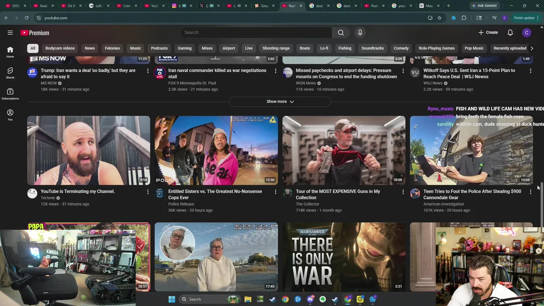Open WSJ News channel link

click(433, 83)
